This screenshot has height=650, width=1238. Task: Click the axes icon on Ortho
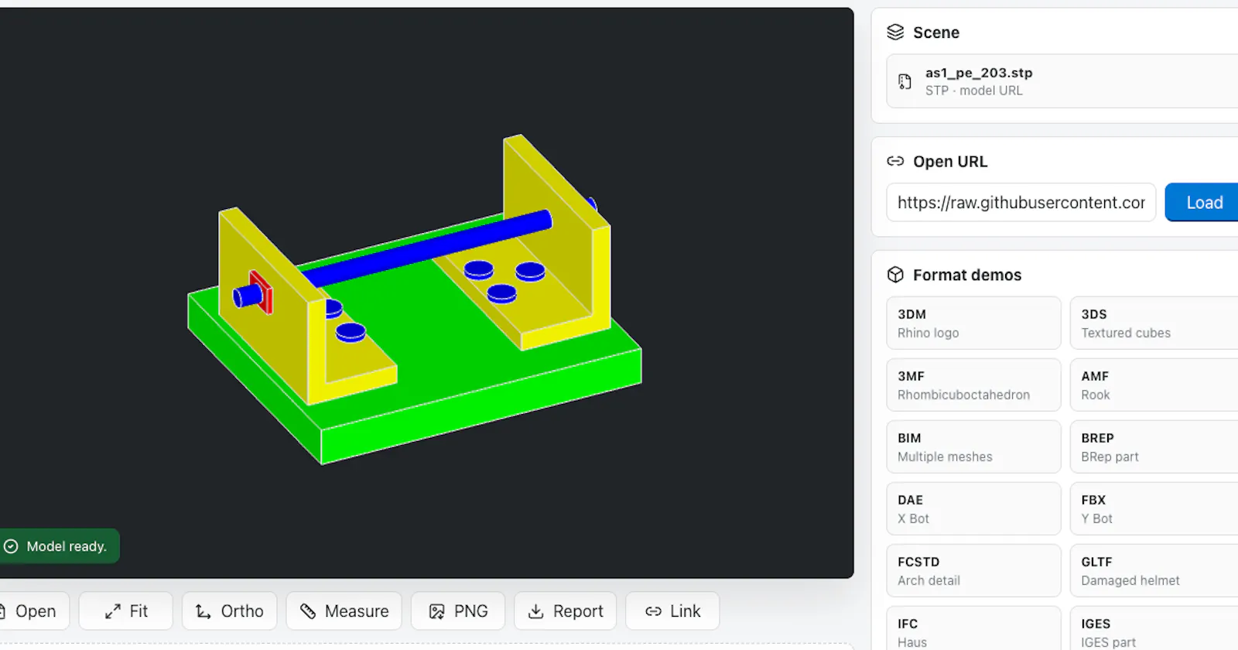(203, 611)
